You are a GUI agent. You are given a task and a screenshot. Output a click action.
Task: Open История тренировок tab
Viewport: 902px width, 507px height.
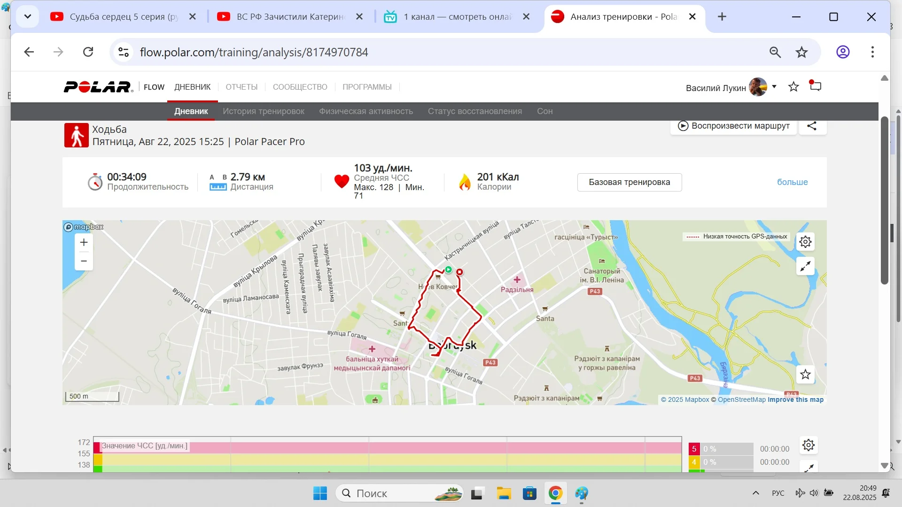click(263, 111)
